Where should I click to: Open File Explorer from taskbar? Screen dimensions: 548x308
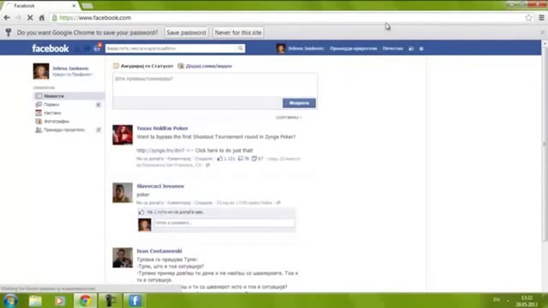click(35, 301)
